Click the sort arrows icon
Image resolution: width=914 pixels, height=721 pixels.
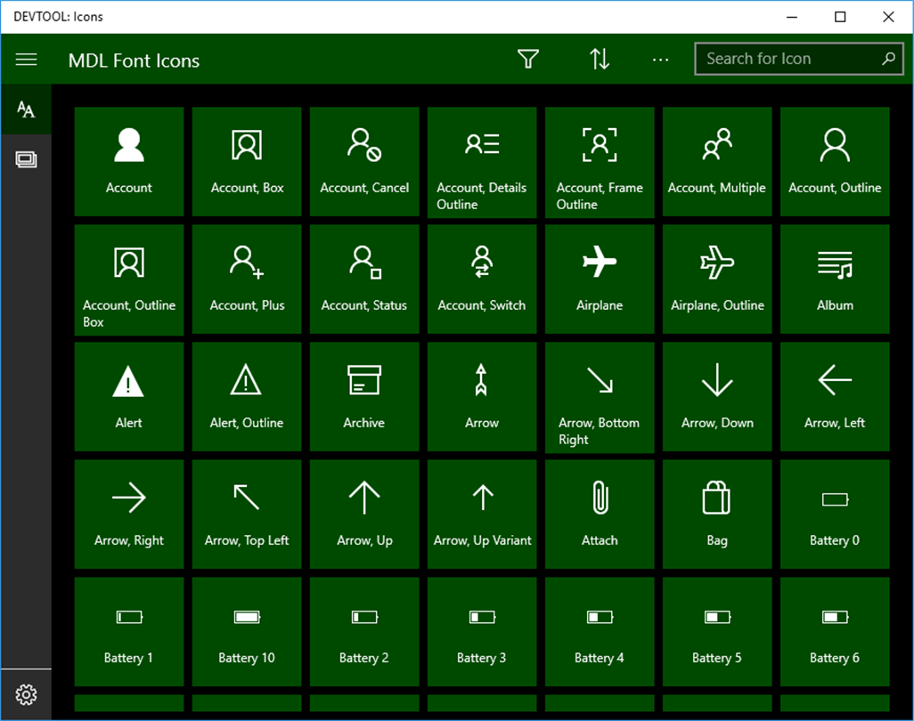(x=600, y=60)
